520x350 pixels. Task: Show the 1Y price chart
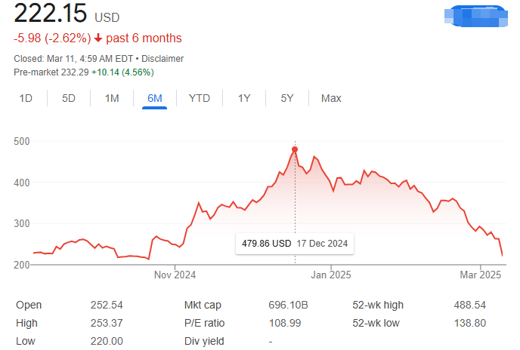(x=244, y=98)
